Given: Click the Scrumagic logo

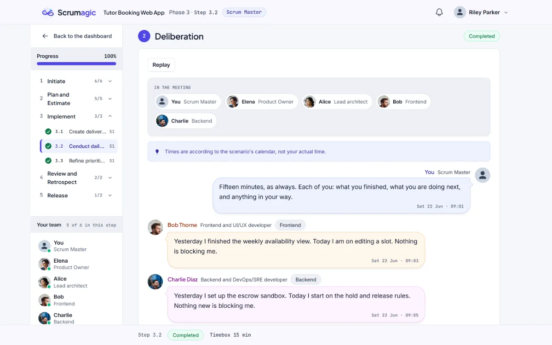Looking at the screenshot, I should pyautogui.click(x=69, y=12).
